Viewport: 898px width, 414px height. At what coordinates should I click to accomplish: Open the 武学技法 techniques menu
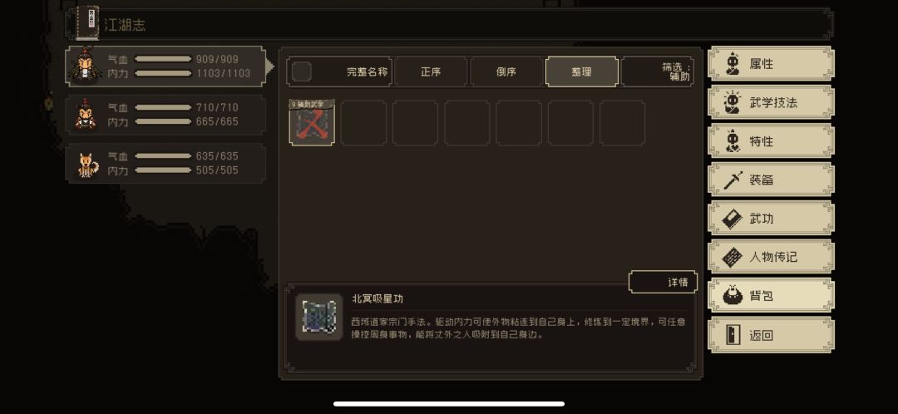click(771, 102)
